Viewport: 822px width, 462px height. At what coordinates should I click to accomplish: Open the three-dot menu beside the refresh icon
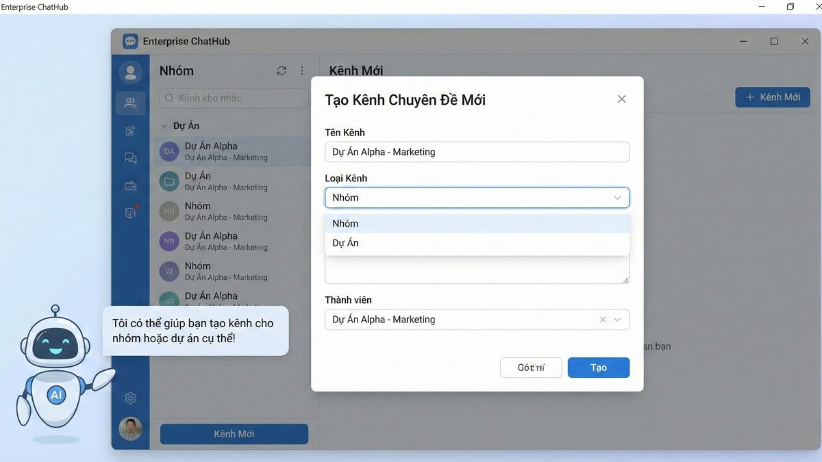tap(302, 70)
